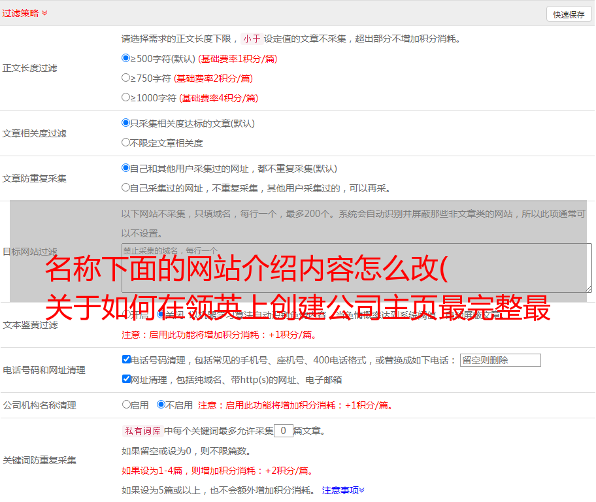The height and width of the screenshot is (502, 596).
Task: Toggle the 电话号码清理 checkbox
Action: click(126, 360)
